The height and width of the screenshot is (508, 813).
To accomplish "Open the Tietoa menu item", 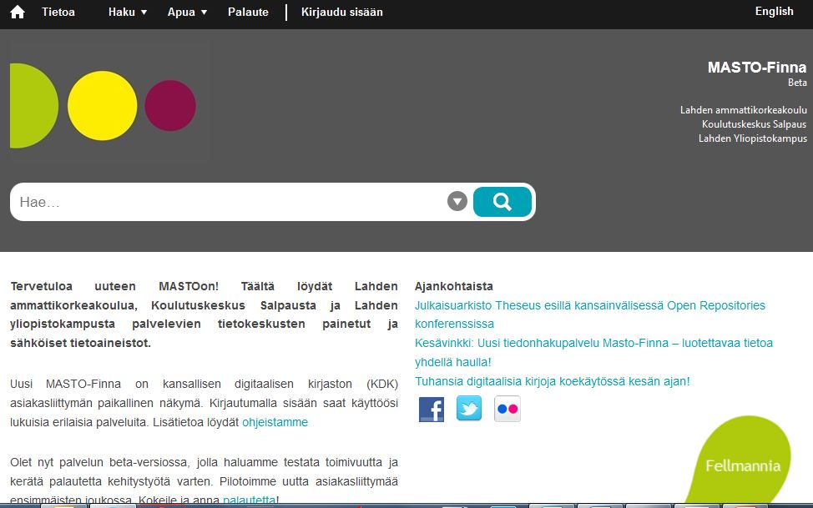I will click(x=58, y=12).
